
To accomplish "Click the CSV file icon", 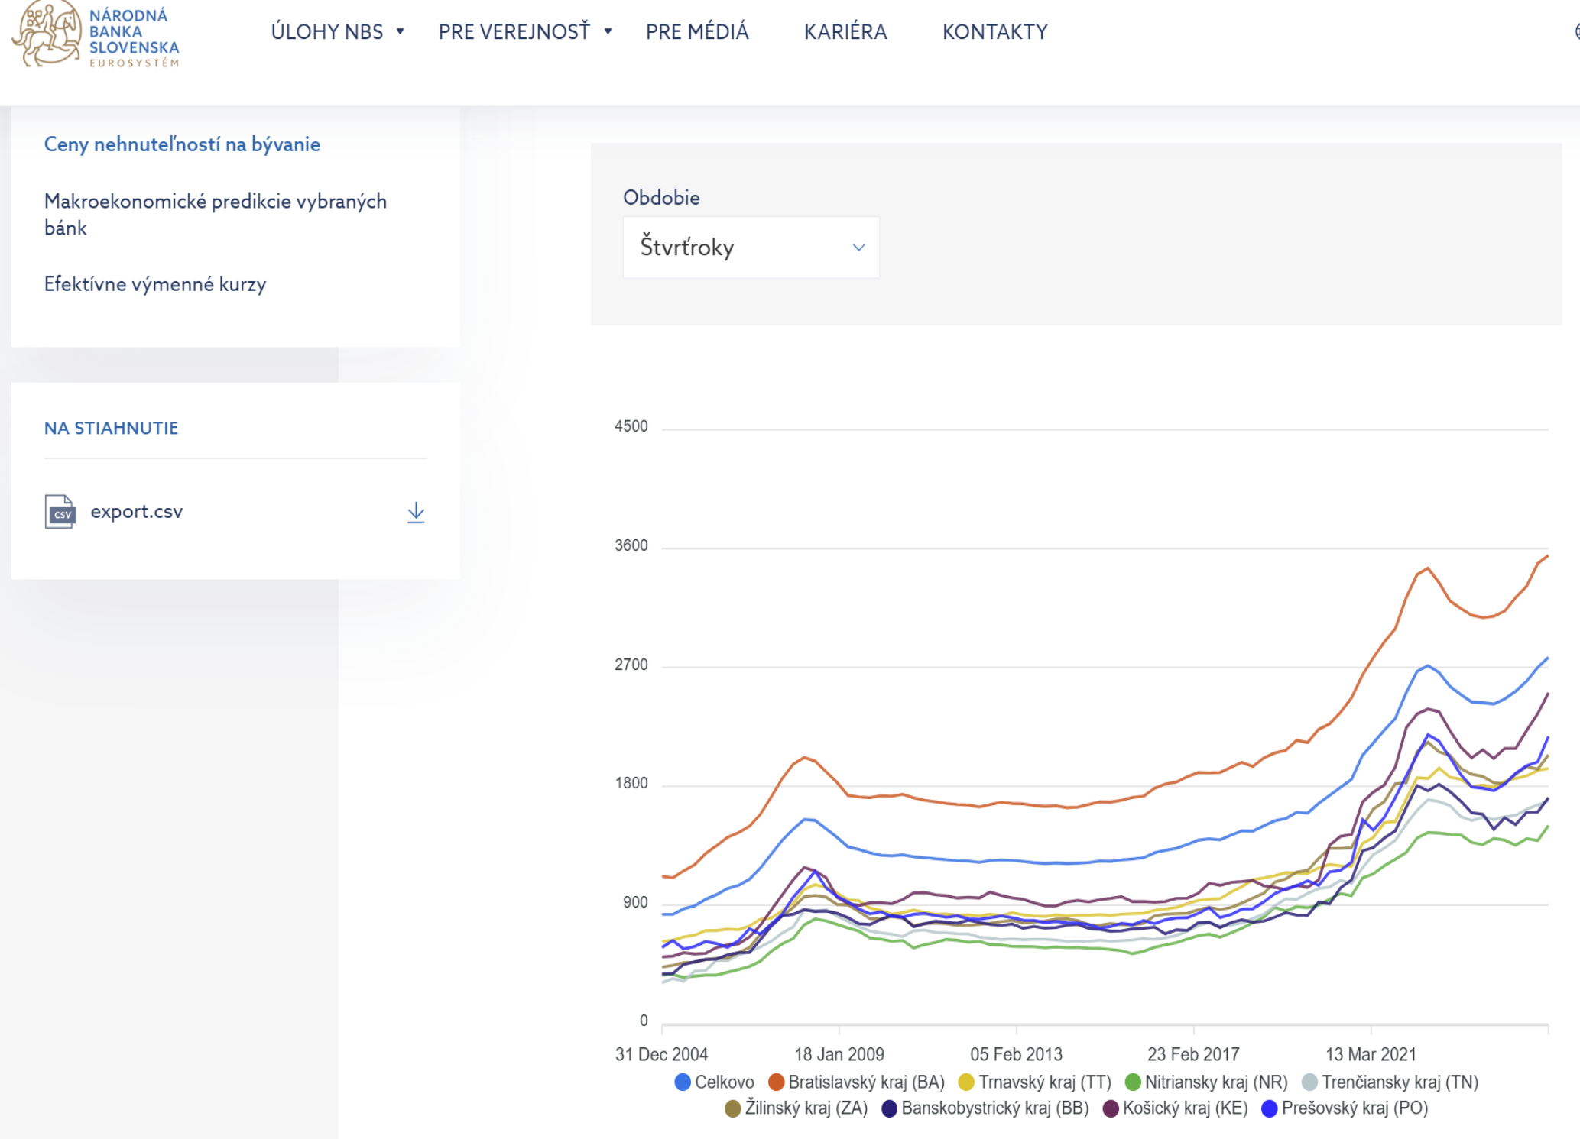I will click(60, 512).
